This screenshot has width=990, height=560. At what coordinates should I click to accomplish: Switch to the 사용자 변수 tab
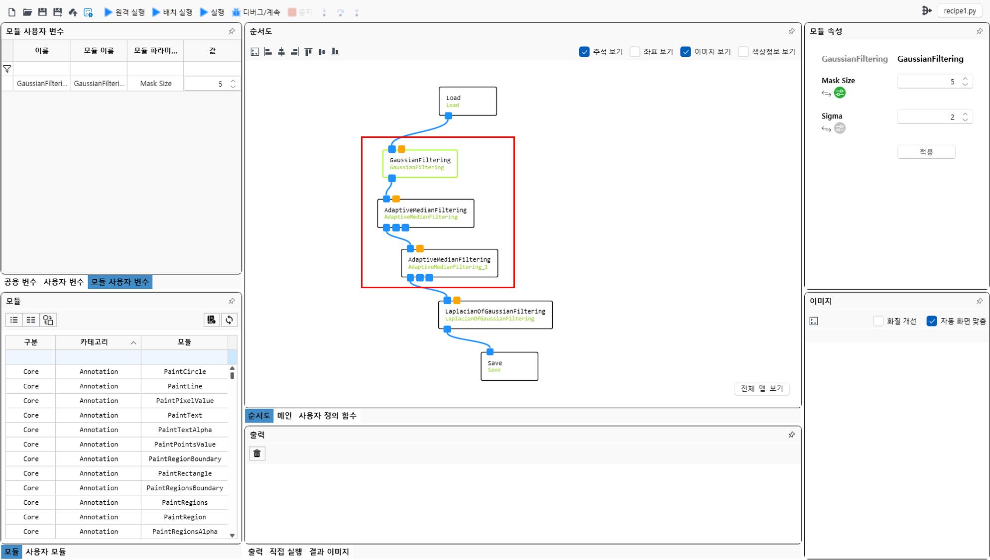63,282
